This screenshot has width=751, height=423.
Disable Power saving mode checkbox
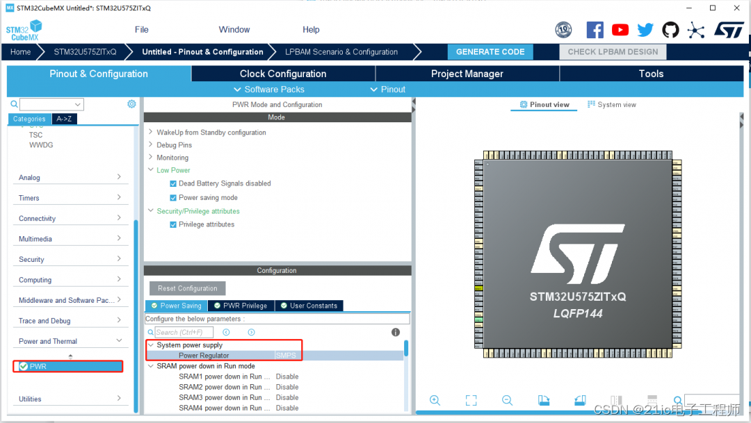173,197
